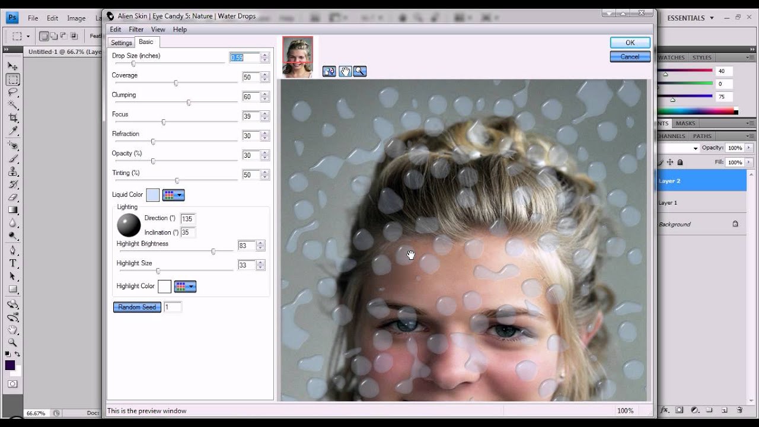This screenshot has height=427, width=759.
Task: Select the Magic Wand tool
Action: point(12,105)
